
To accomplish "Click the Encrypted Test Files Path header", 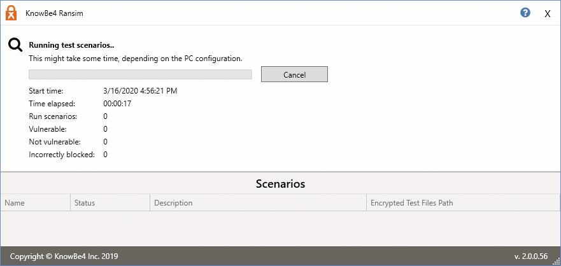I will click(464, 203).
